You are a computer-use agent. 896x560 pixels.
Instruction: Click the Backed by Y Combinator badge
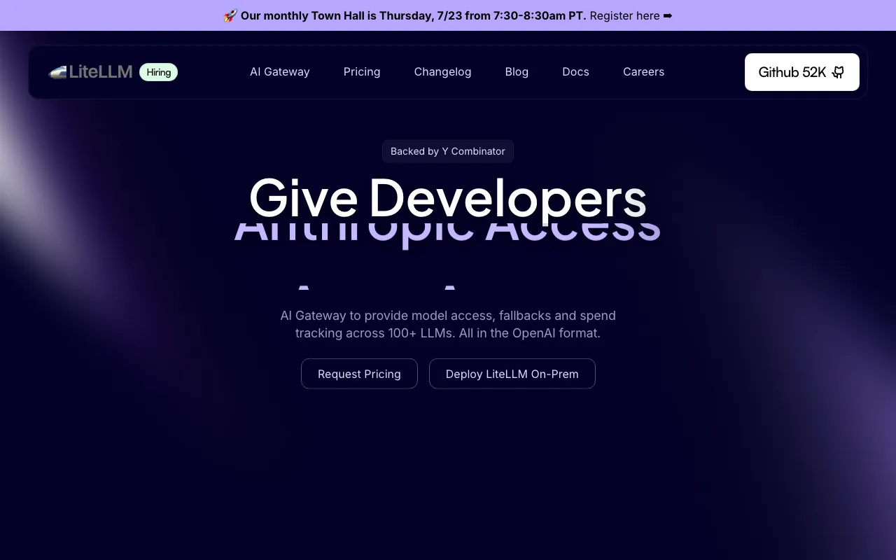coord(448,151)
